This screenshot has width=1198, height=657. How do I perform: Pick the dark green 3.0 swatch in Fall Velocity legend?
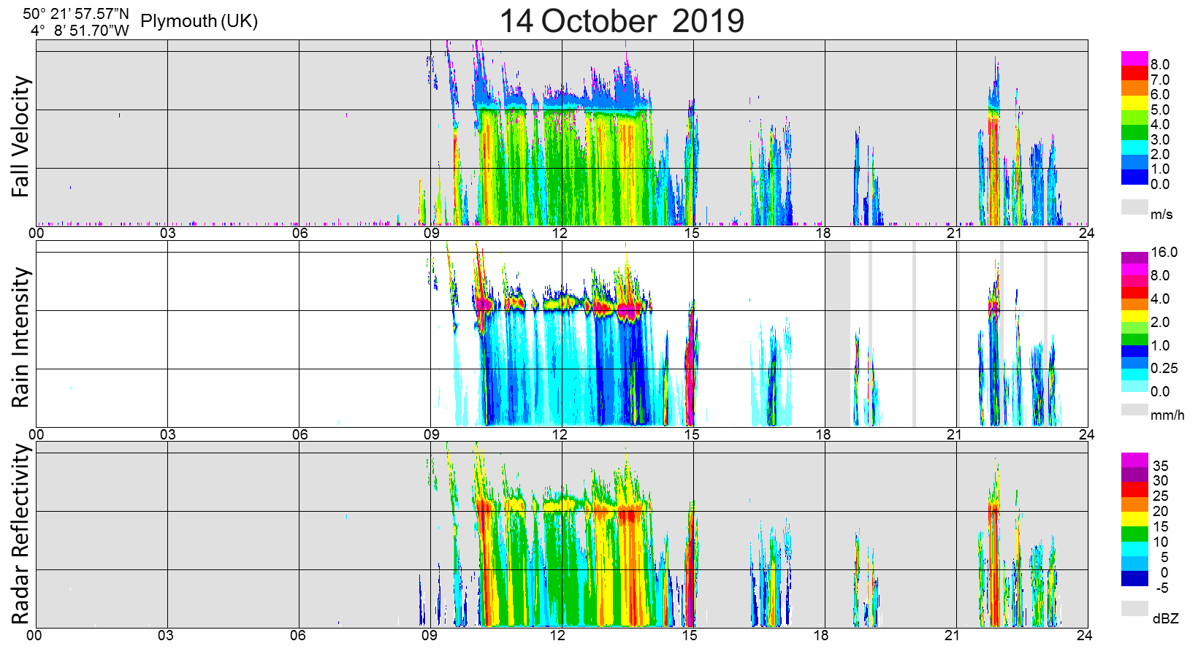pyautogui.click(x=1134, y=133)
